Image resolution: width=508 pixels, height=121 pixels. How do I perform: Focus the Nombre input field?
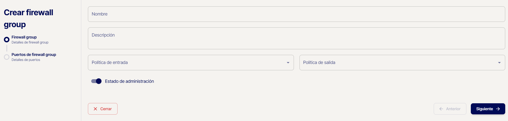[x=296, y=14]
